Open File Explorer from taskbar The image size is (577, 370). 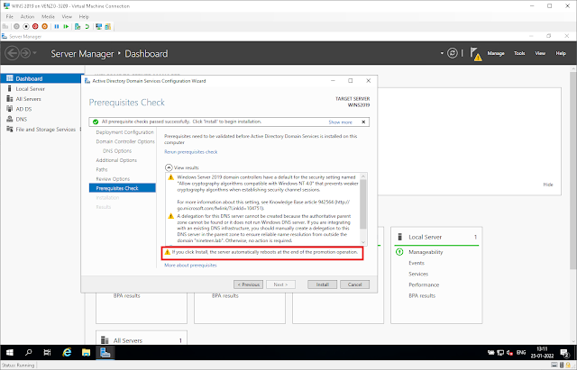click(x=87, y=353)
